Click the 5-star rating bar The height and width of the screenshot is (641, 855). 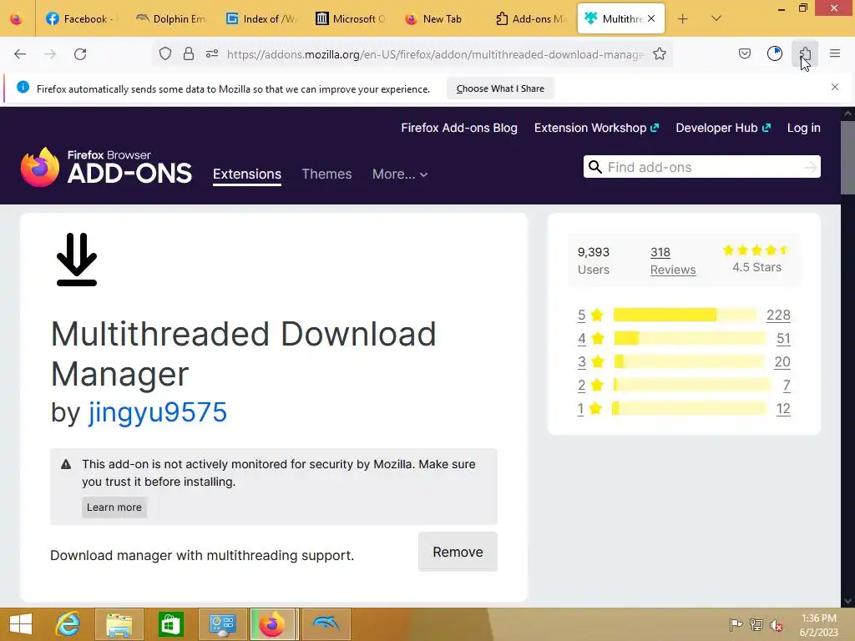click(686, 315)
